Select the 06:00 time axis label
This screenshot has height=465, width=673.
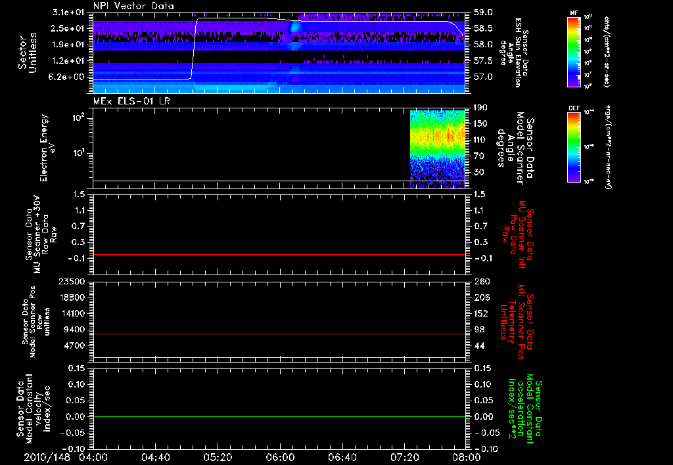point(279,457)
